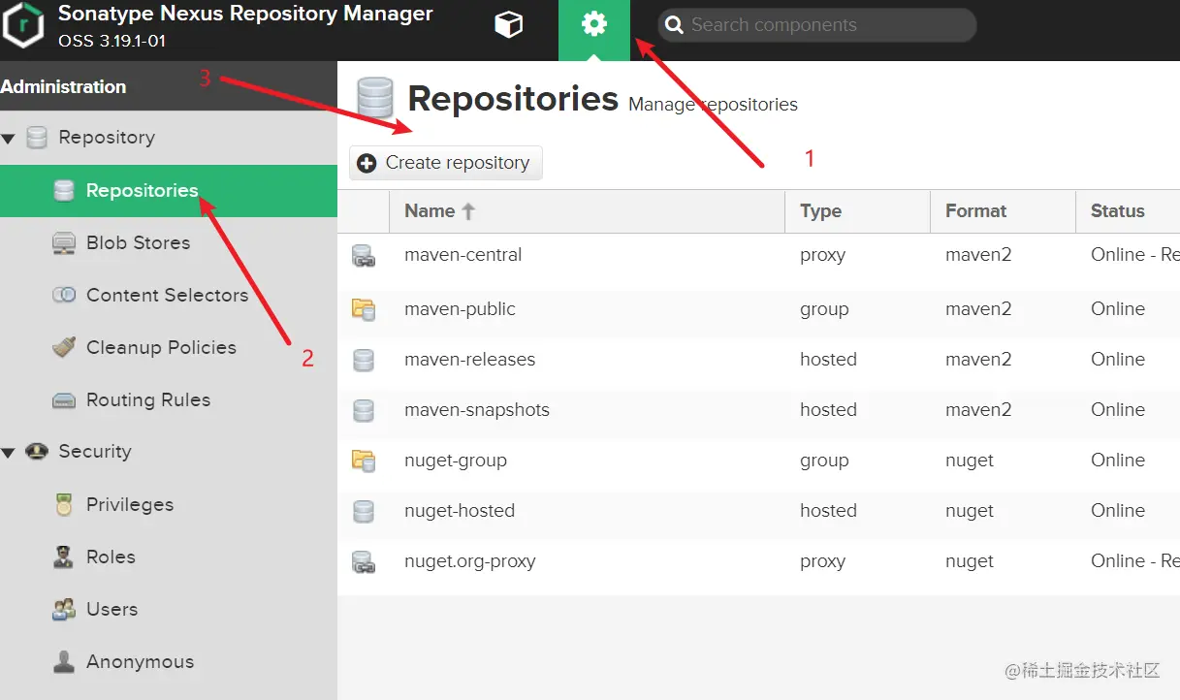Click the Blob Stores drive icon

click(64, 243)
